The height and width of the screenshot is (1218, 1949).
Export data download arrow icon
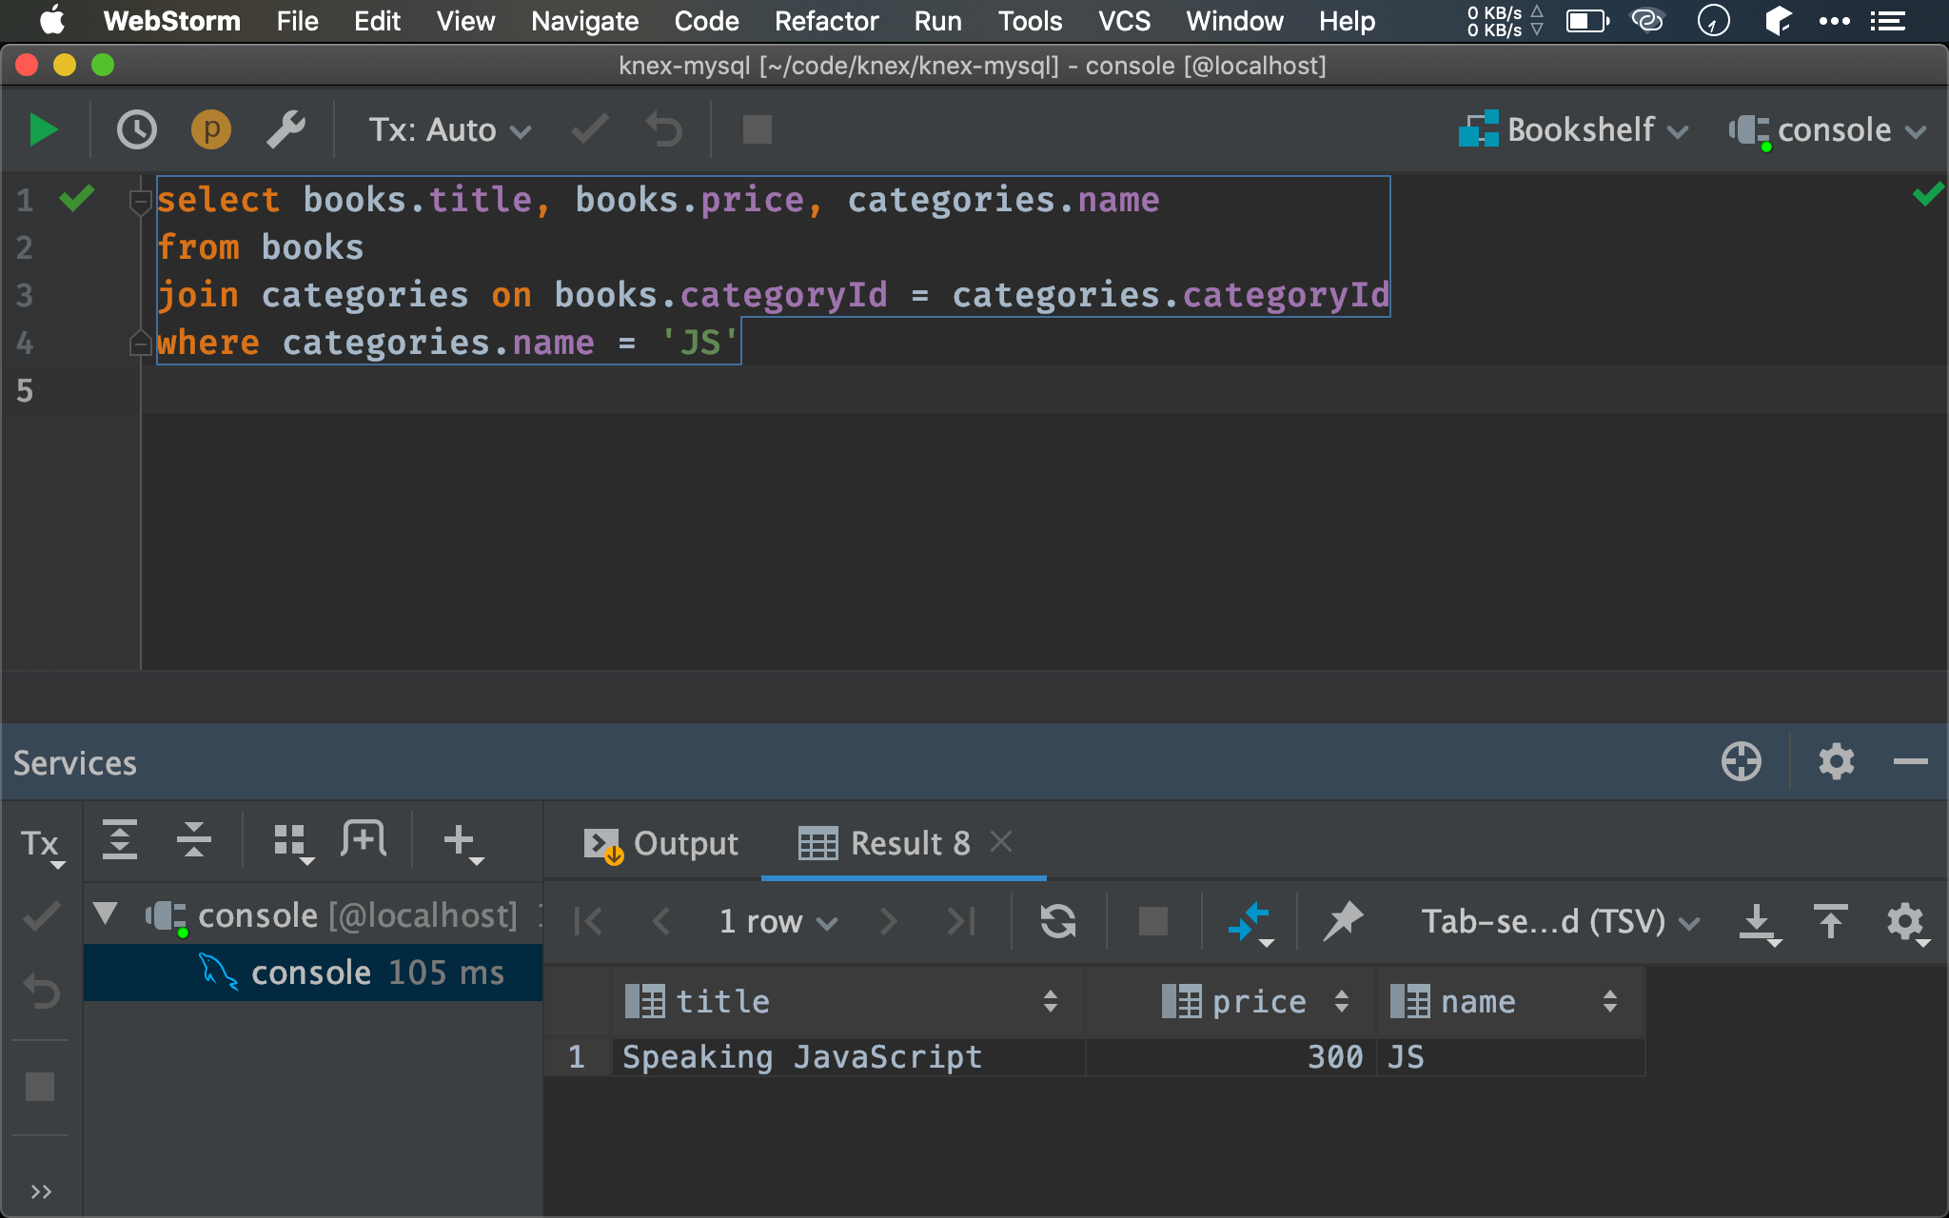(x=1760, y=924)
